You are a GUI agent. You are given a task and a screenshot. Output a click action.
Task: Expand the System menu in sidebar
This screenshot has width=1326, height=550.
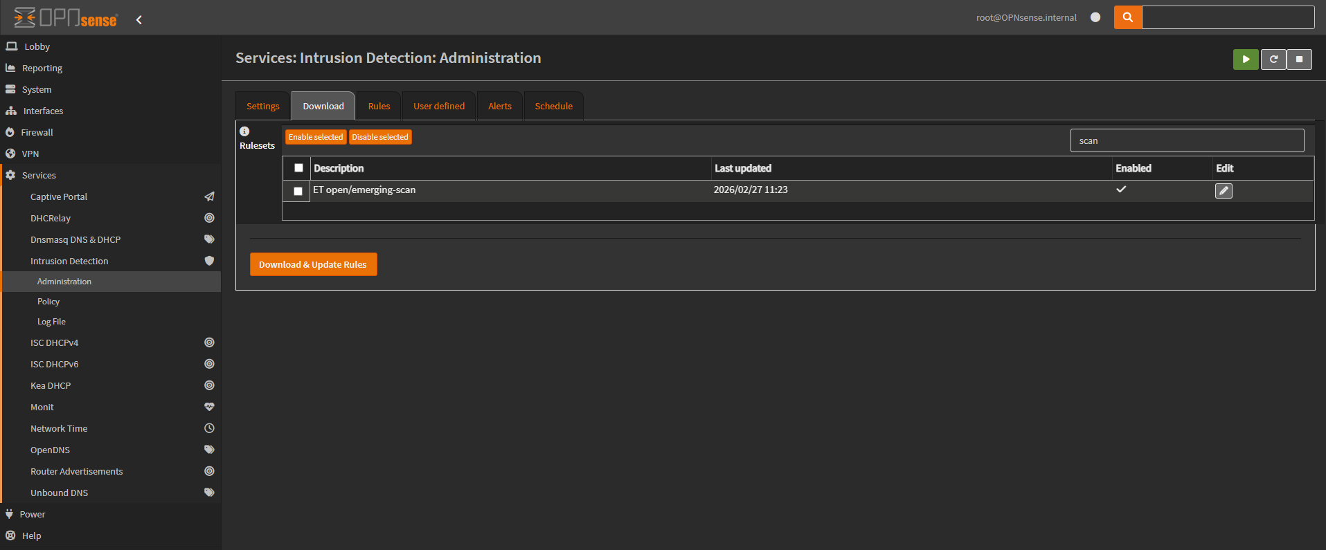point(36,89)
